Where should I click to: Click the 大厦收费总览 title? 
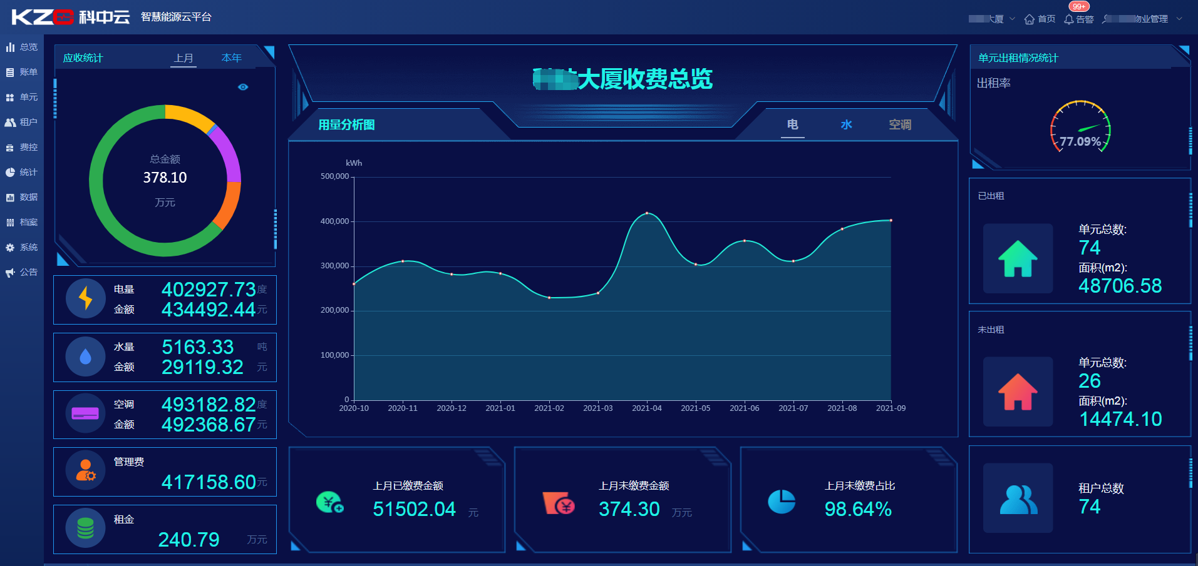tap(622, 79)
